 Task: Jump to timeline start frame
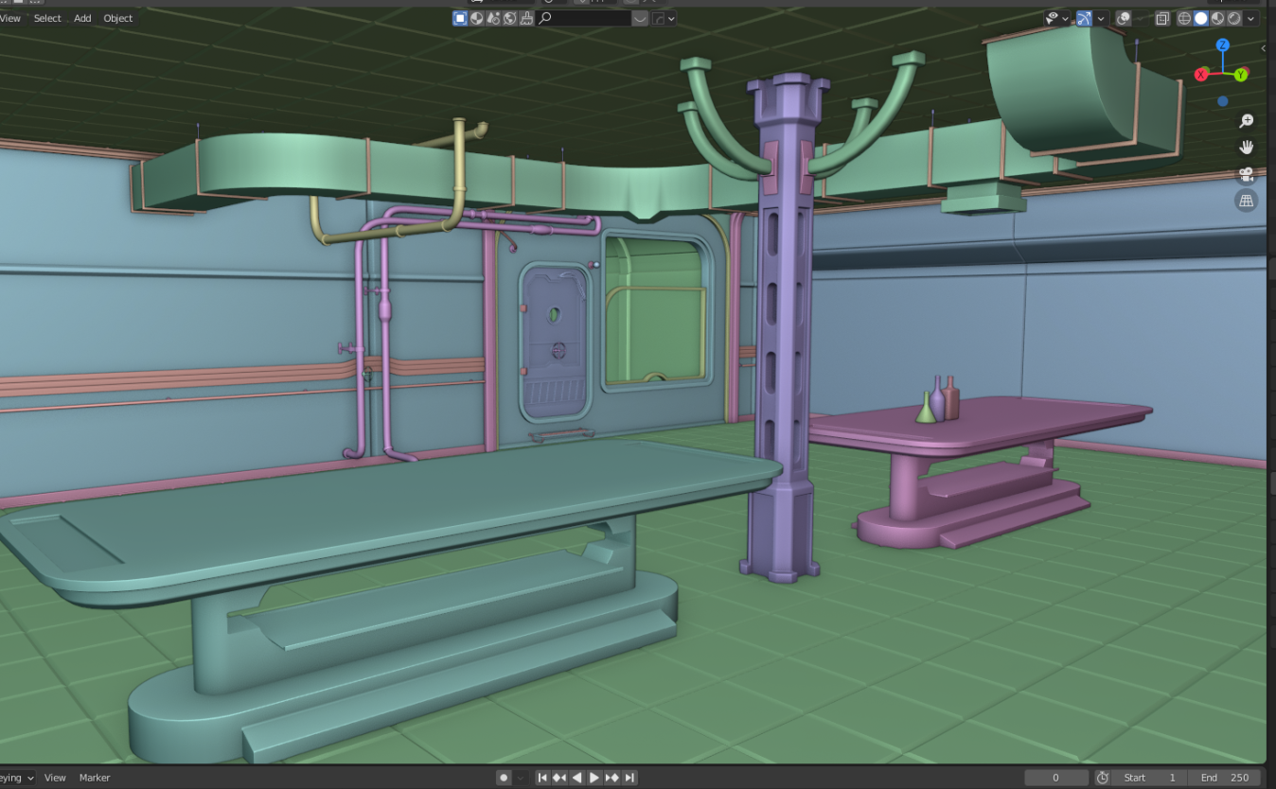pyautogui.click(x=542, y=778)
